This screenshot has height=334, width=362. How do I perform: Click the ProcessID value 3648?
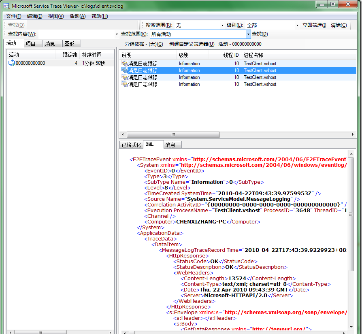[302, 210]
